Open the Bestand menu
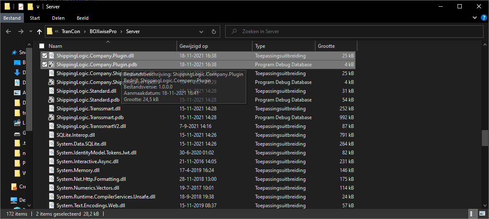Image resolution: width=489 pixels, height=219 pixels. point(12,18)
